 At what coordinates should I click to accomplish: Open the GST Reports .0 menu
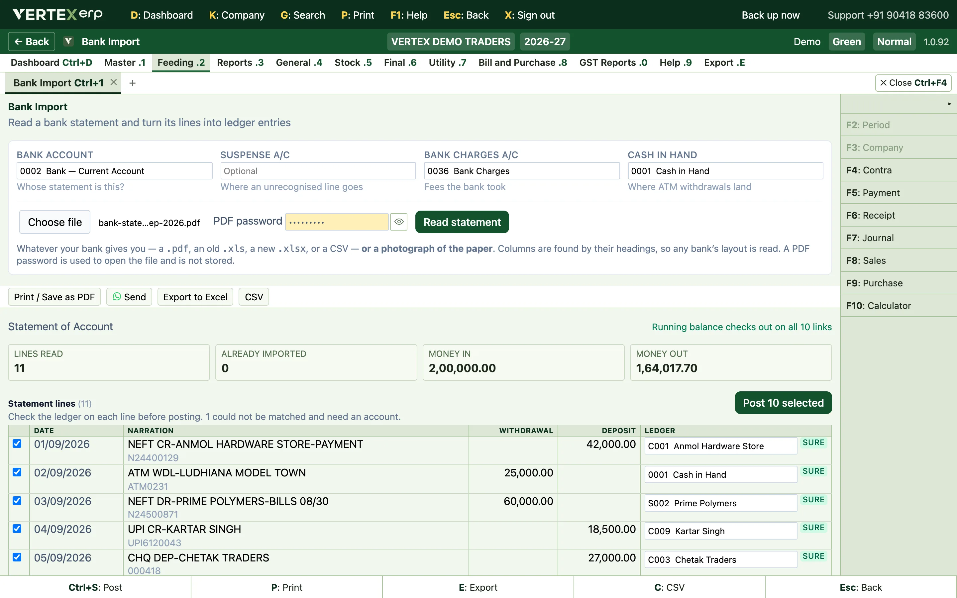pyautogui.click(x=613, y=62)
